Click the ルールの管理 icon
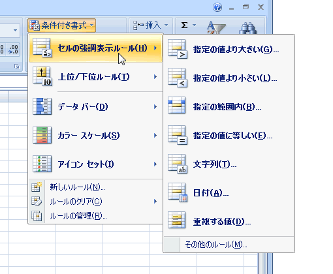333x274 pixels. [37, 216]
